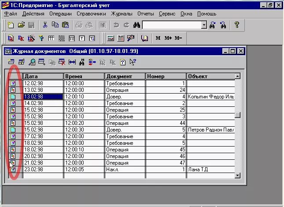Screen dimensions: 284x207
Task: Open the Операции menu
Action: tap(60, 14)
